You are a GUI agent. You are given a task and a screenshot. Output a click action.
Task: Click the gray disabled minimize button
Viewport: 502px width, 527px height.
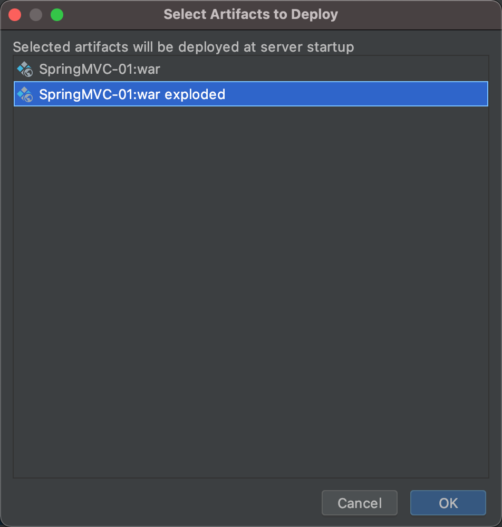click(x=36, y=15)
